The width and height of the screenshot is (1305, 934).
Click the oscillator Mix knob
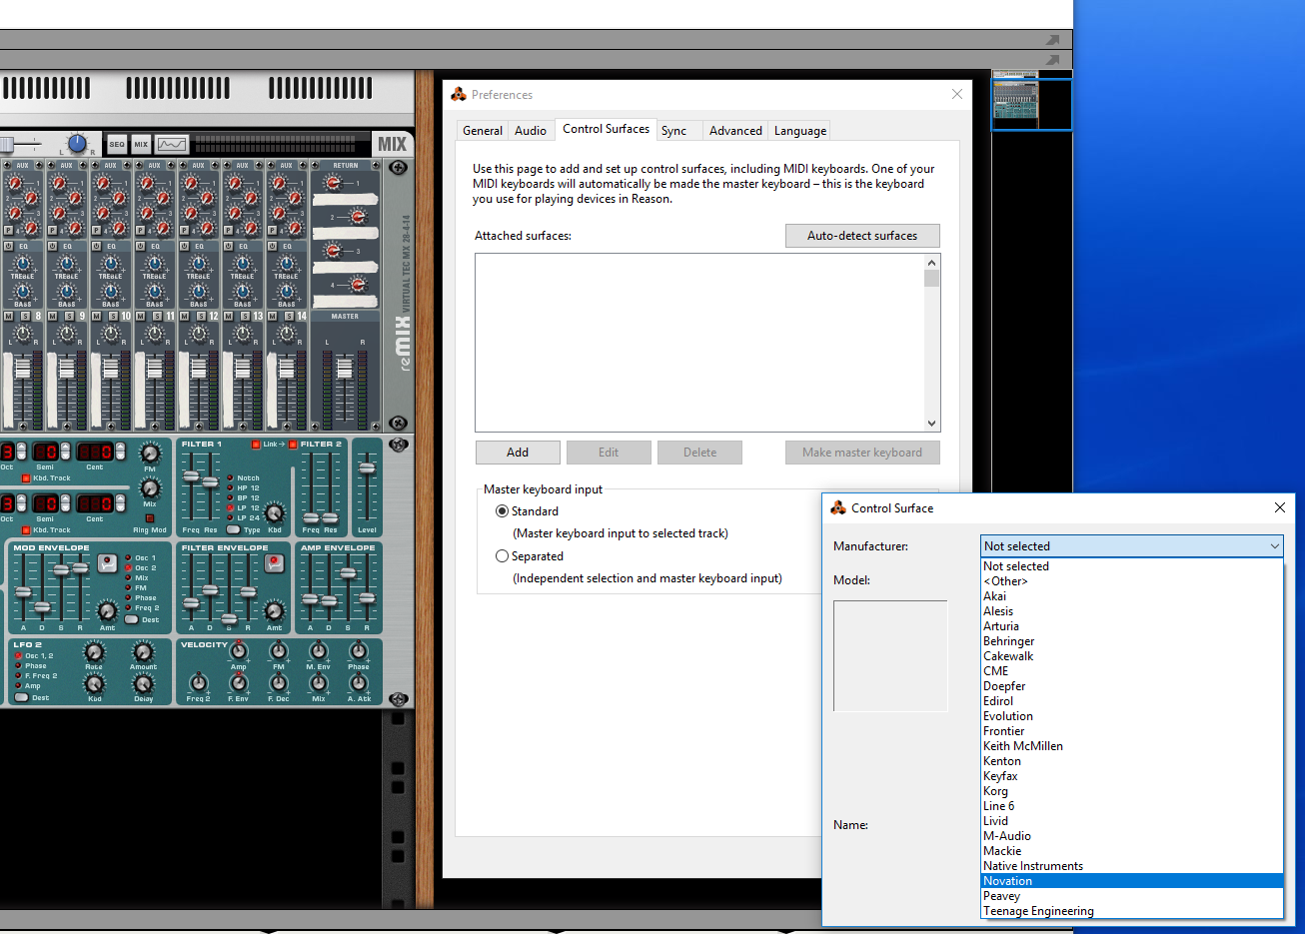pyautogui.click(x=150, y=488)
